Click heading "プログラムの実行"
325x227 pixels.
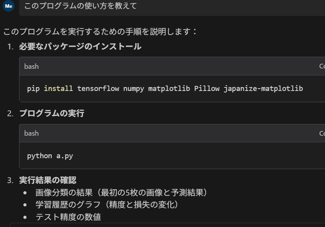click(51, 113)
